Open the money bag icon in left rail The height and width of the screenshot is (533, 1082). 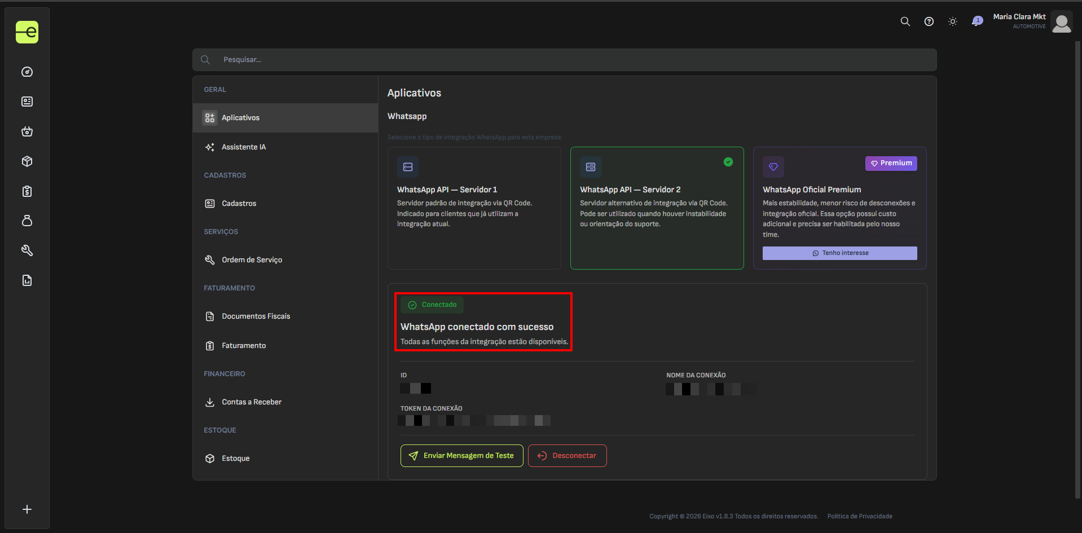(x=27, y=221)
